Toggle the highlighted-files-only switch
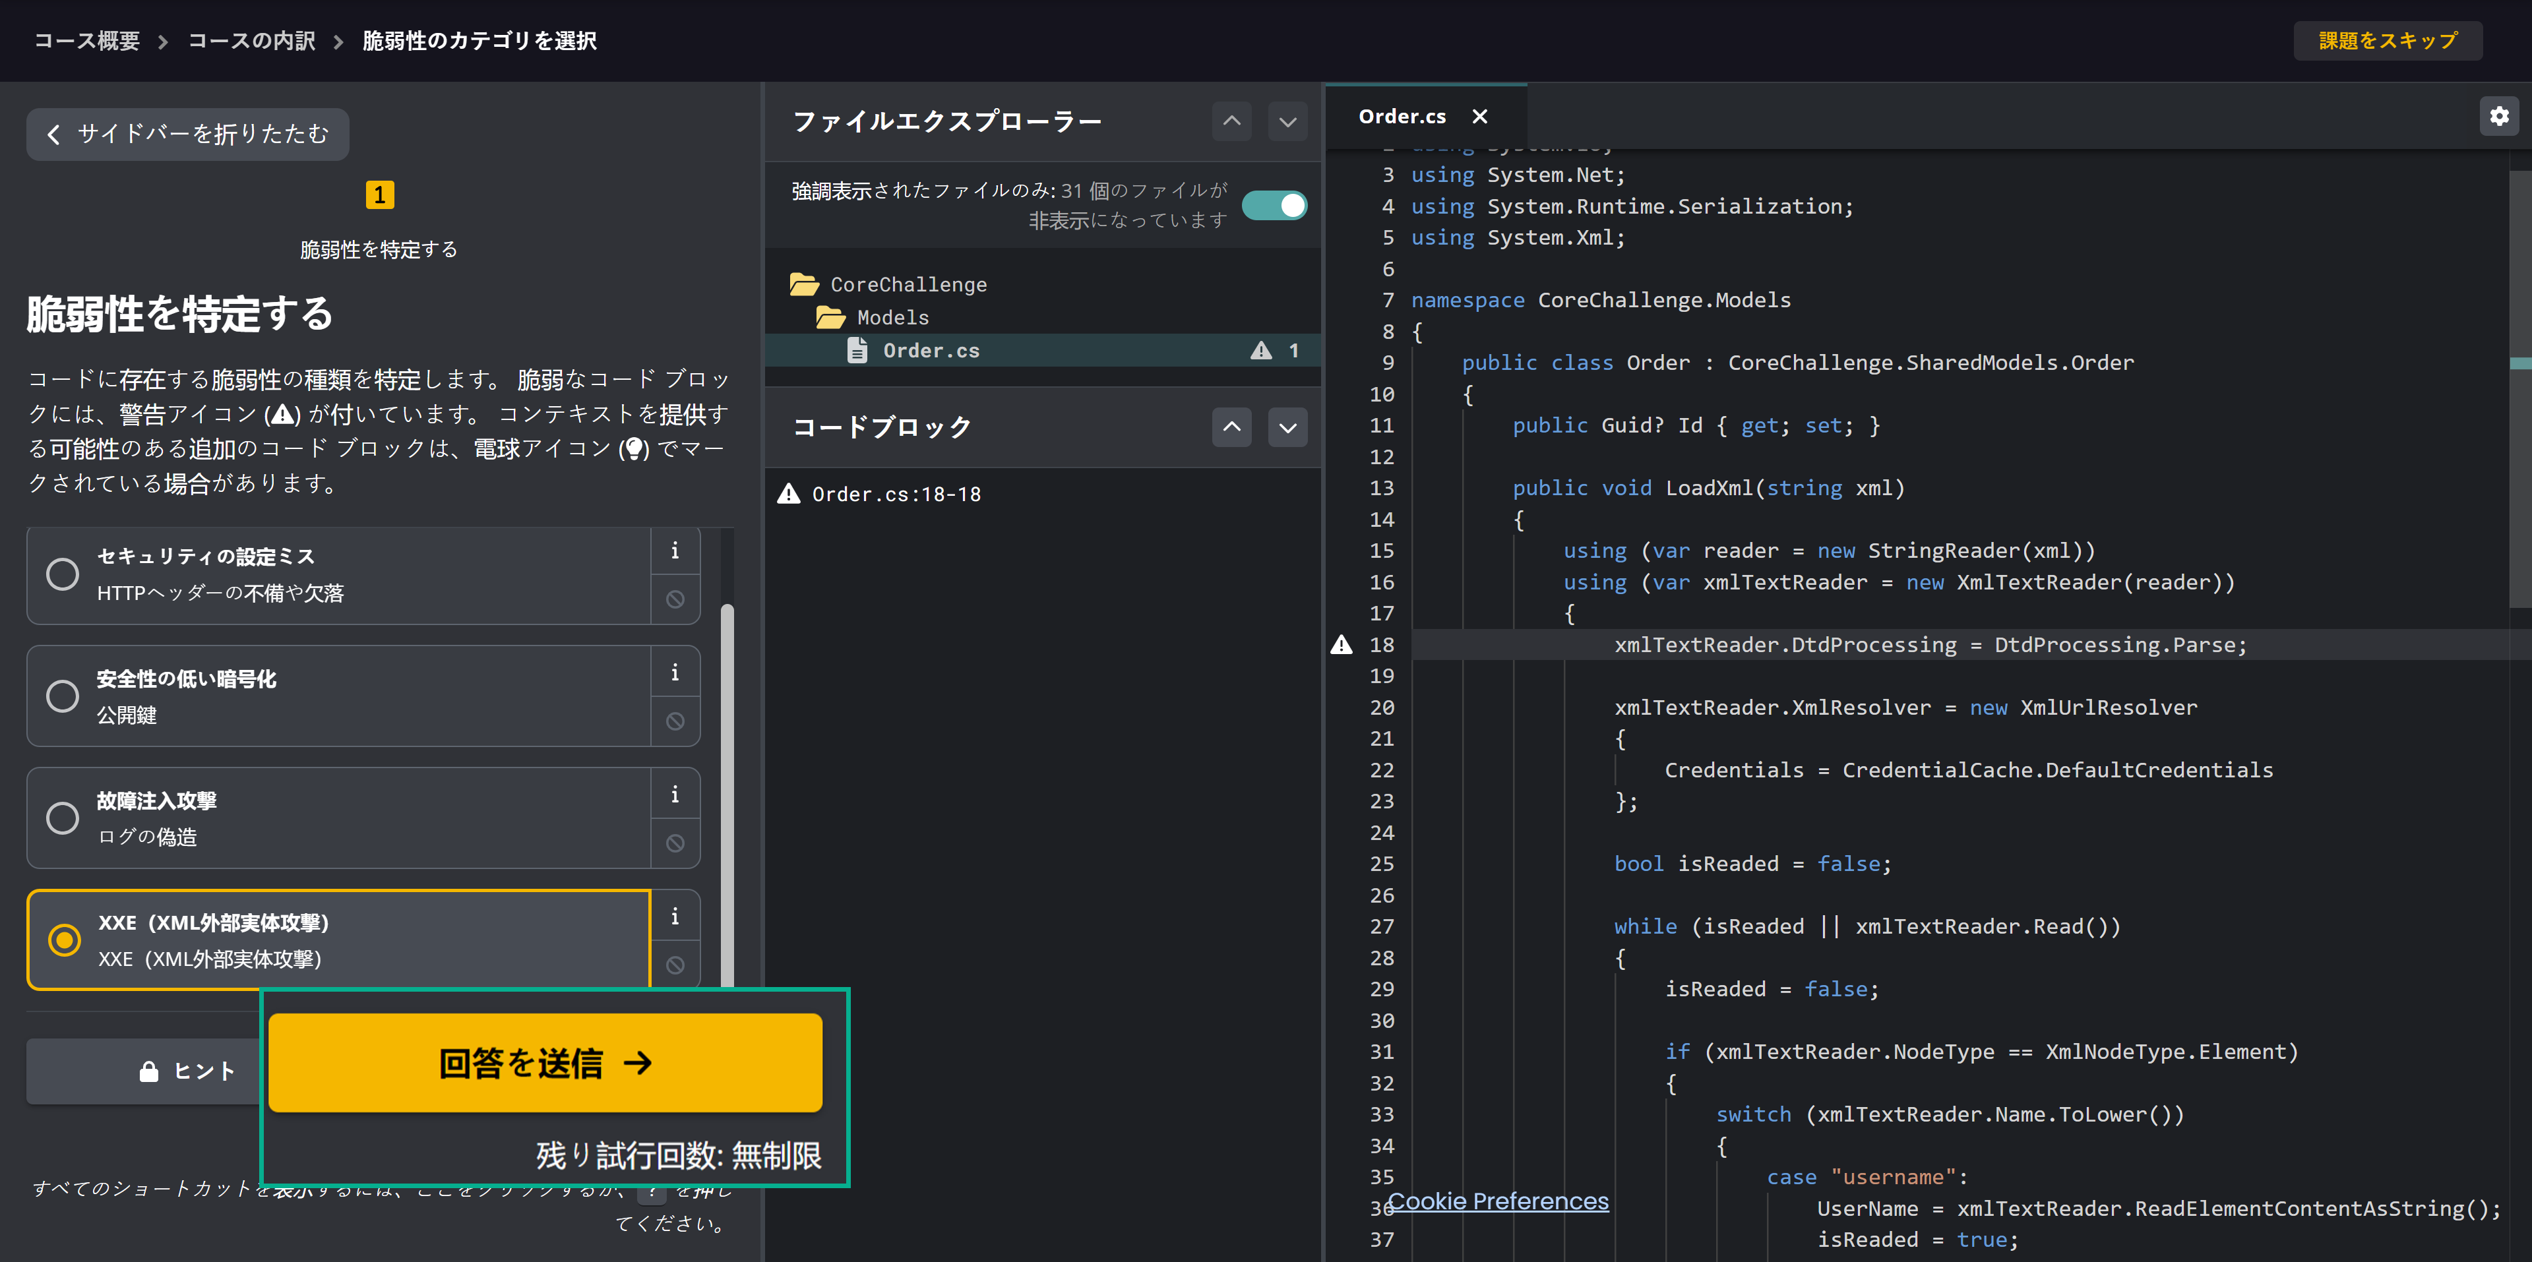Screen dimensions: 2532x1262 [1274, 204]
